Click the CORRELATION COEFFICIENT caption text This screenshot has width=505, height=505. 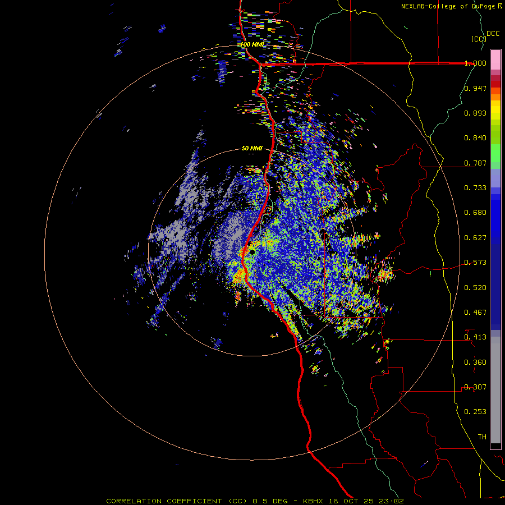pyautogui.click(x=164, y=501)
